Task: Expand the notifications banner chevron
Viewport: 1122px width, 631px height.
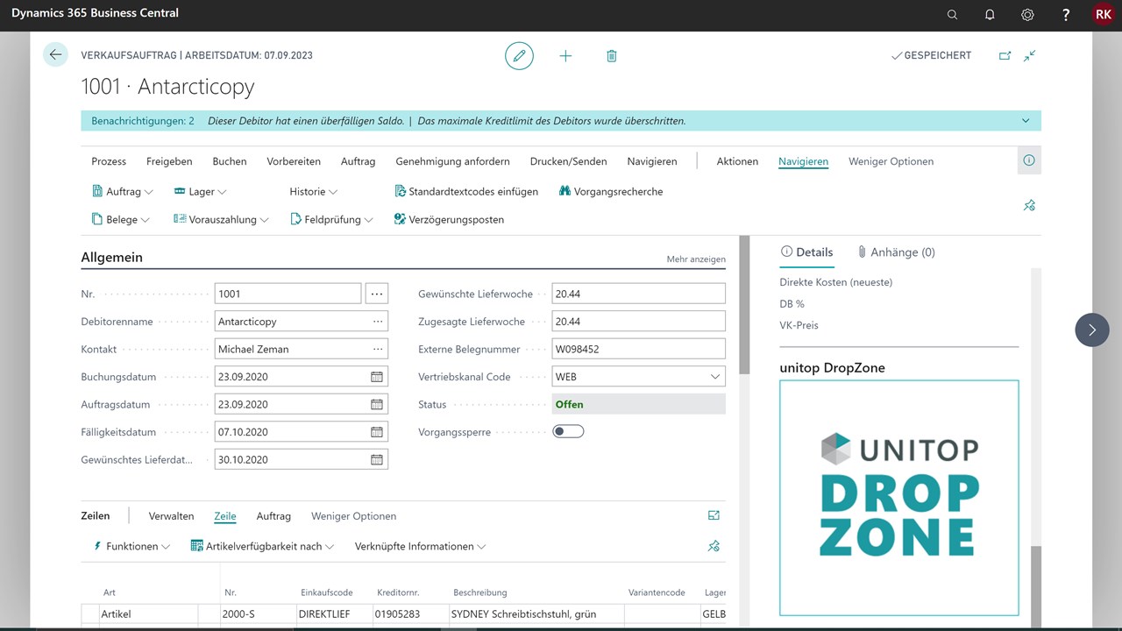Action: [x=1026, y=121]
